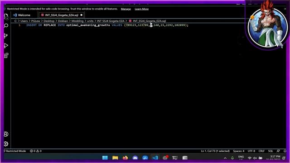Click the ENG language indicator
290x163 pixels.
(x=241, y=158)
